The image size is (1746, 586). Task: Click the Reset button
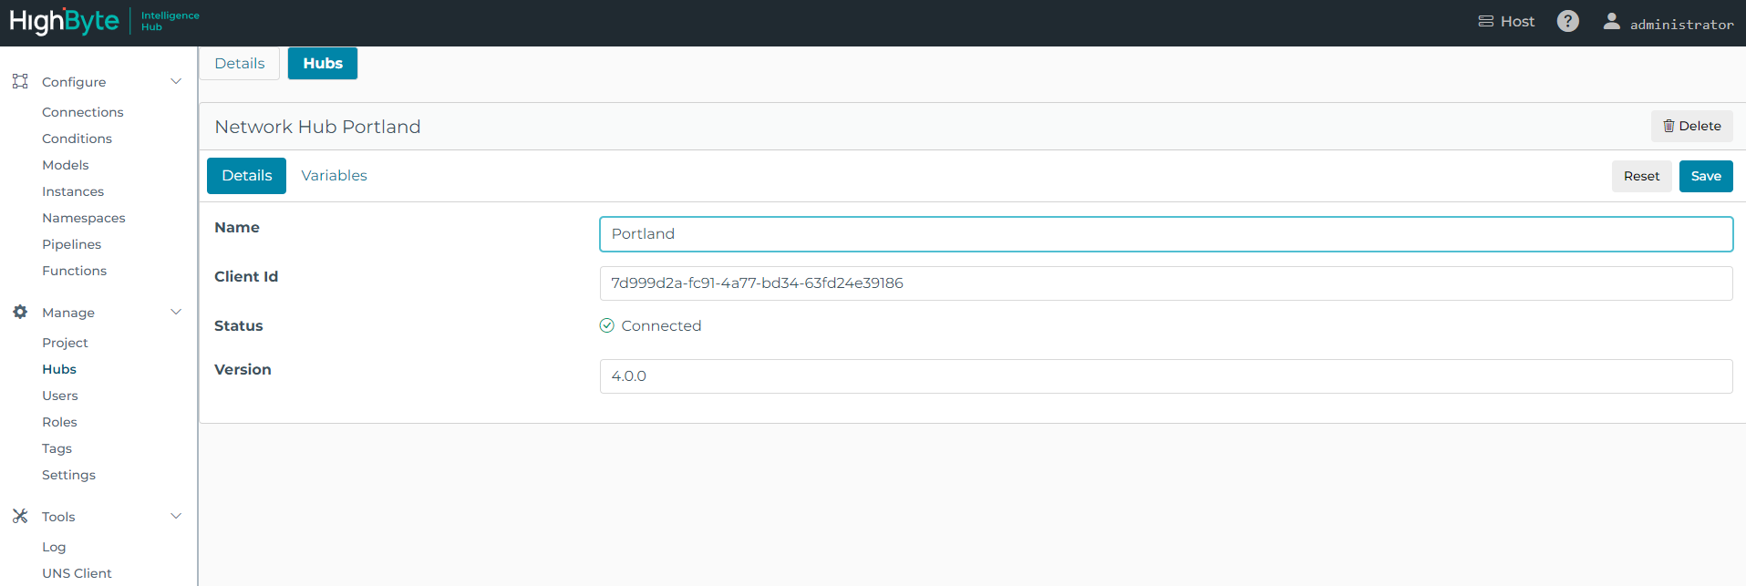click(x=1641, y=176)
